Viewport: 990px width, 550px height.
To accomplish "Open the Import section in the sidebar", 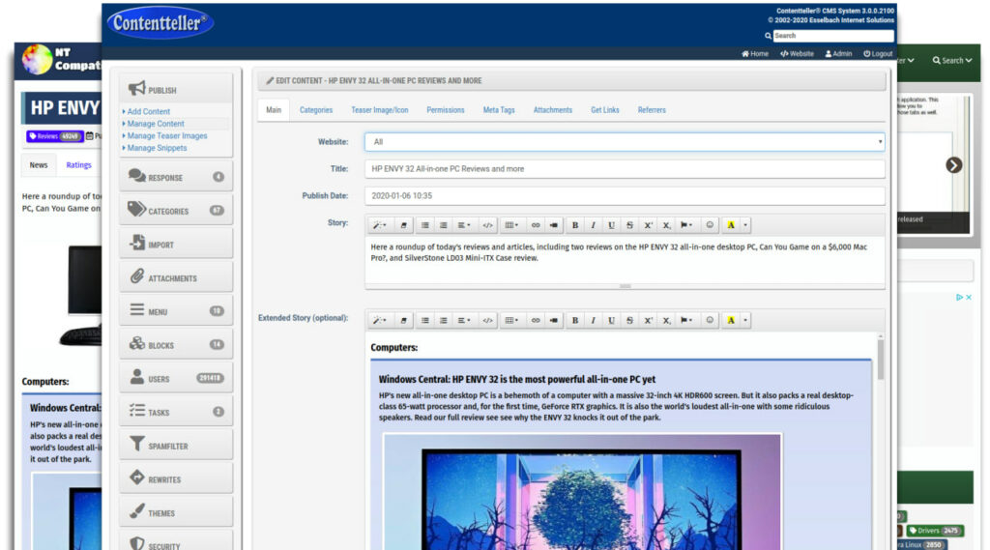I will tap(176, 244).
